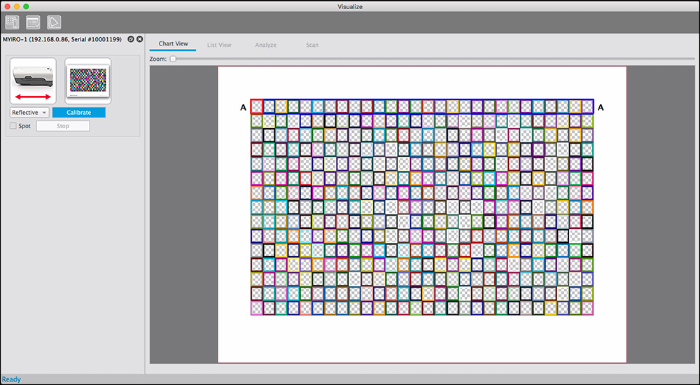Click the chart and device toolbar icon

pos(11,22)
